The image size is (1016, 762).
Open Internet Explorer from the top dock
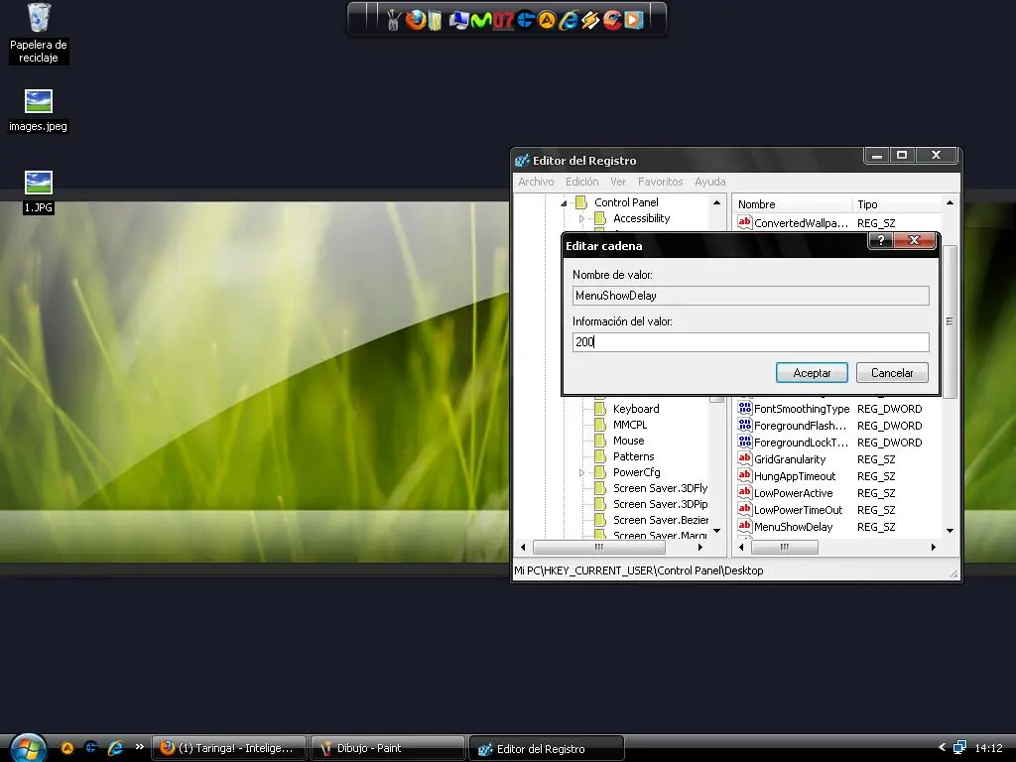tap(569, 20)
